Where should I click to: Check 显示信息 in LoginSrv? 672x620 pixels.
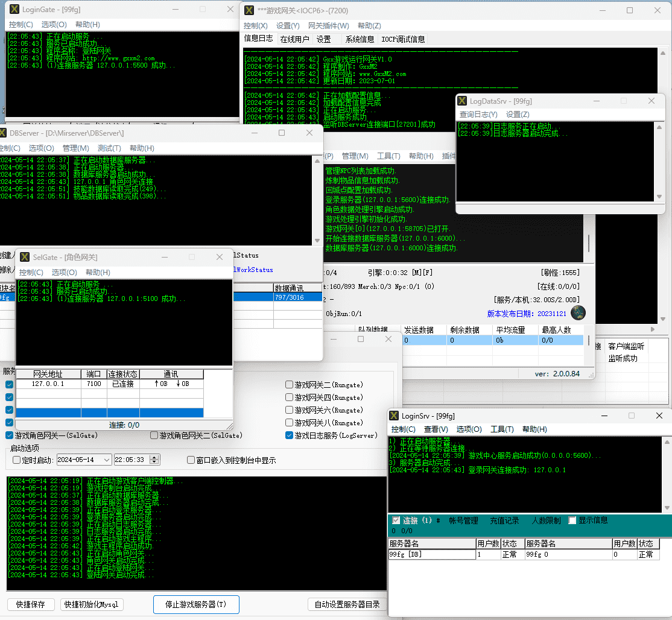point(572,520)
